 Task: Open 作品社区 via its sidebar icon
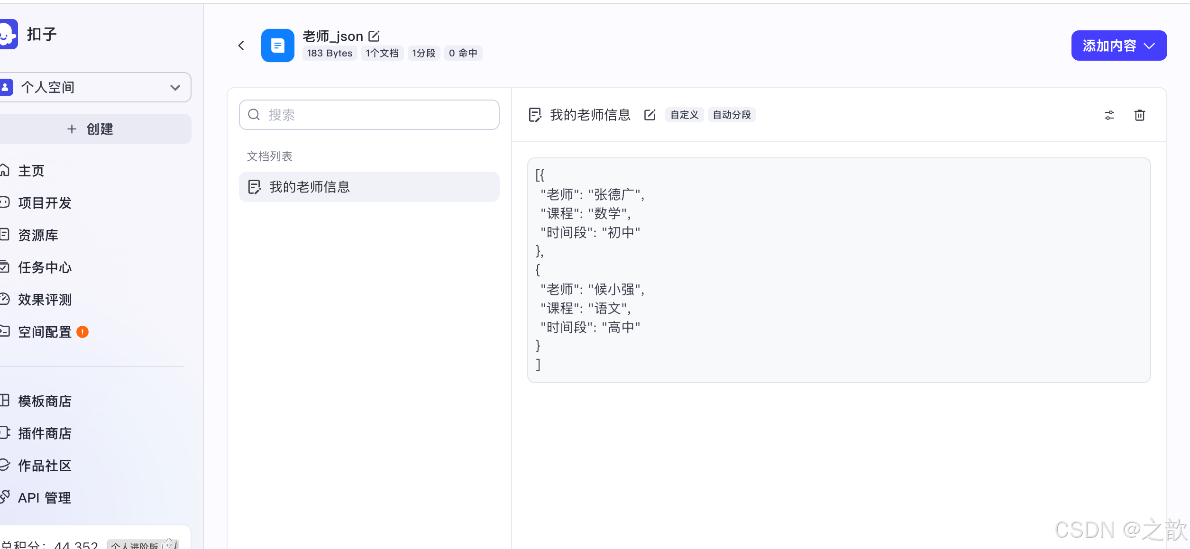(5, 466)
